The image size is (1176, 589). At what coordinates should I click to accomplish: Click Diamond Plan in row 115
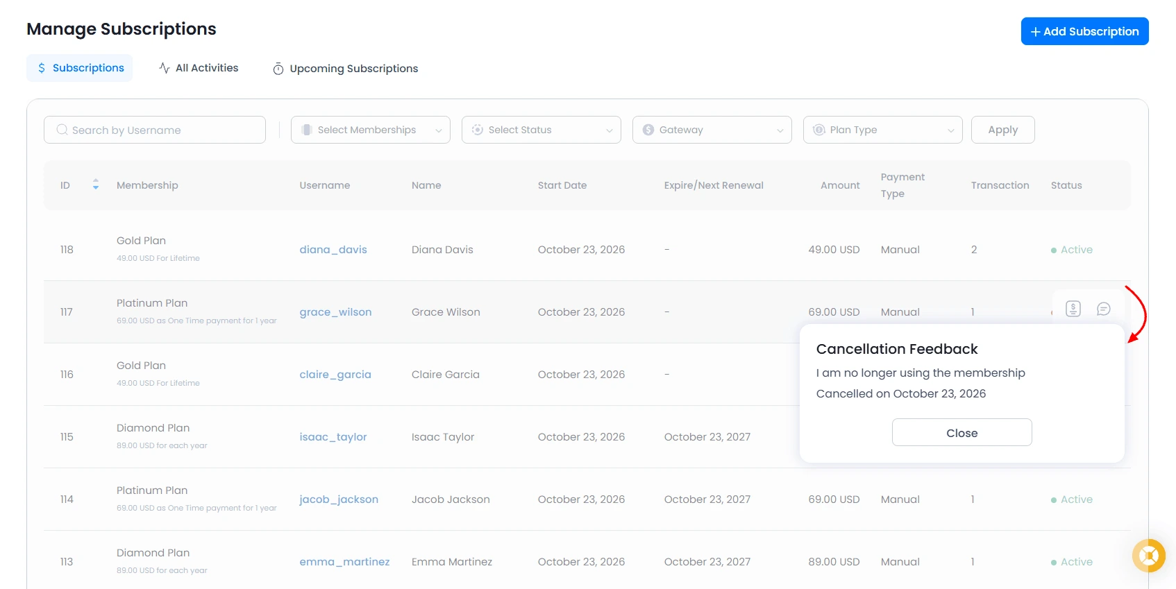click(153, 428)
